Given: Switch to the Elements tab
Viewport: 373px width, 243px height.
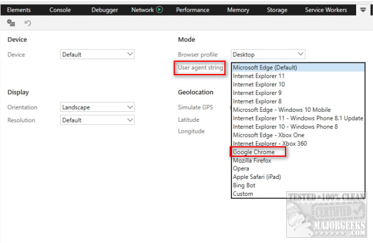Looking at the screenshot, I should [x=19, y=10].
